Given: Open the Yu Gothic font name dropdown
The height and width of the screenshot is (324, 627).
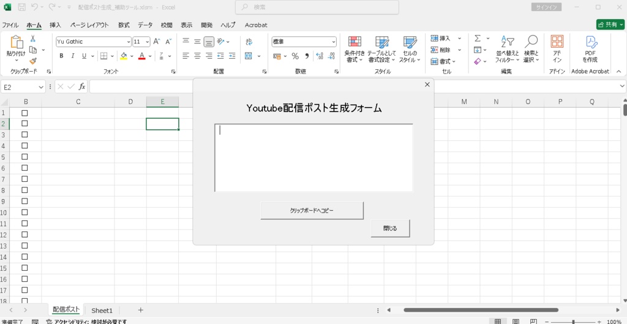Looking at the screenshot, I should 129,42.
